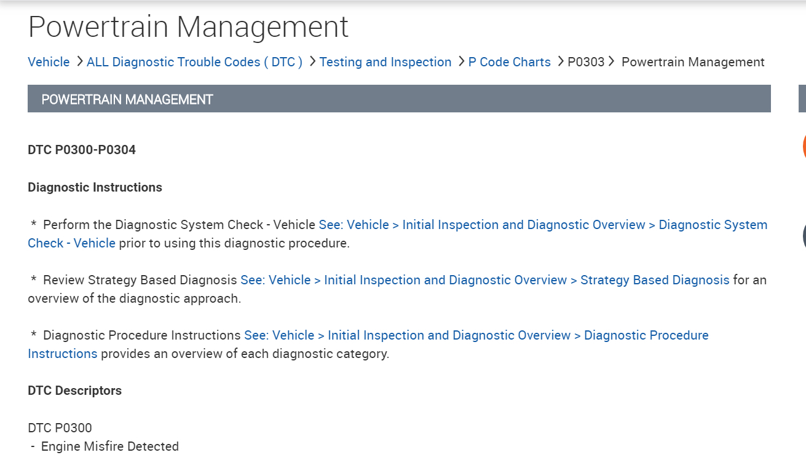806x463 pixels.
Task: Click the Powertrain Management page title
Action: tap(188, 26)
